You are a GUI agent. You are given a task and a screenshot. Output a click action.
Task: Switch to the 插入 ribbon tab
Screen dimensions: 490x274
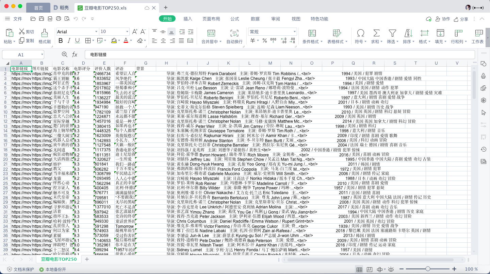coord(188,19)
